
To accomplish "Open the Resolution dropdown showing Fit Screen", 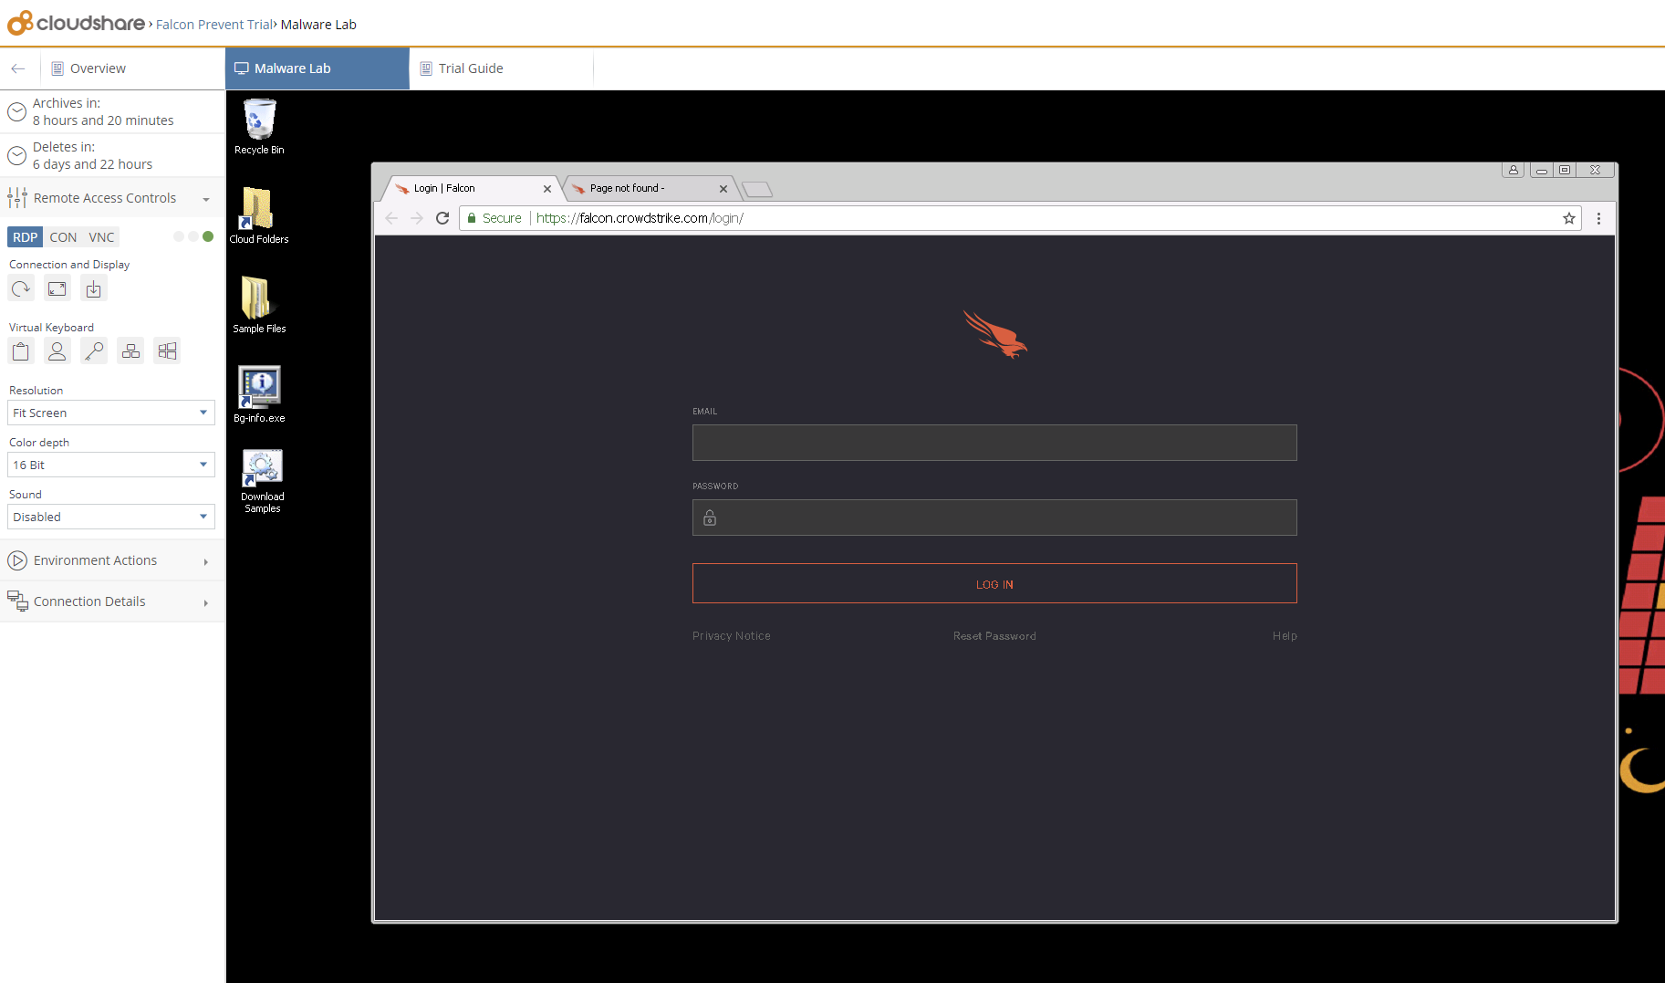I will coord(111,413).
